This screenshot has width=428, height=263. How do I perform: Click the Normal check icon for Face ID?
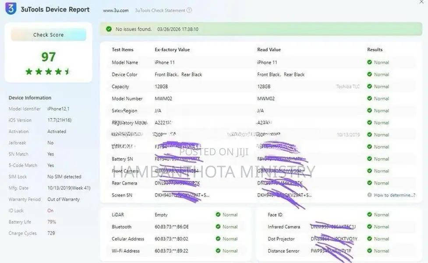point(370,214)
